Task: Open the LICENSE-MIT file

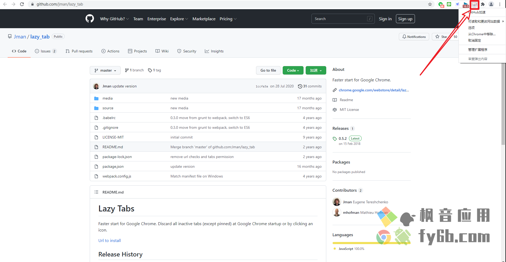Action: coord(113,137)
